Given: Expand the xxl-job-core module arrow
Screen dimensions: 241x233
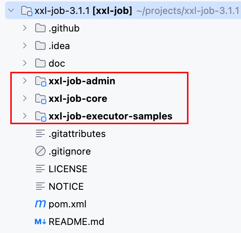Looking at the screenshot, I should (x=25, y=98).
